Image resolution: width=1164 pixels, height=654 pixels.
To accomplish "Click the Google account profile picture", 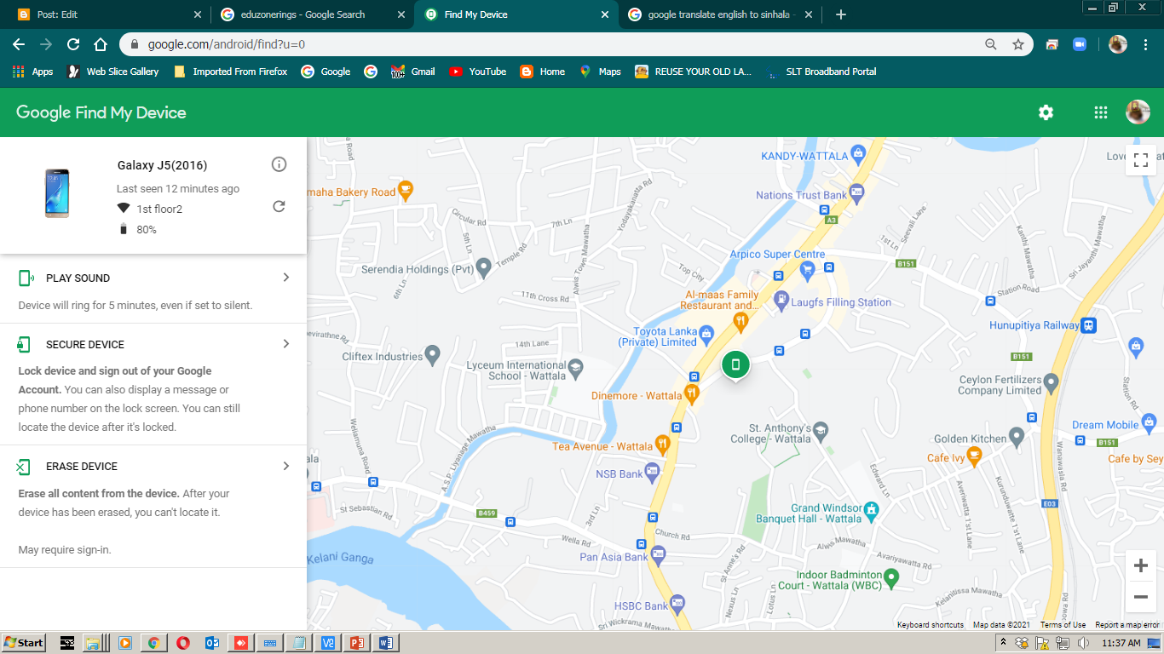I will [1138, 112].
